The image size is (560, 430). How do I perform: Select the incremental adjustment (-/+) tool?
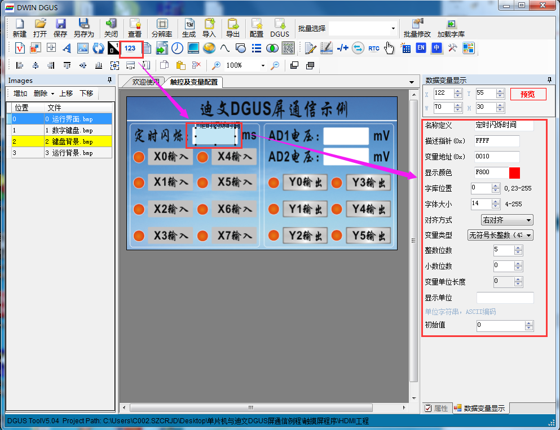tap(342, 47)
